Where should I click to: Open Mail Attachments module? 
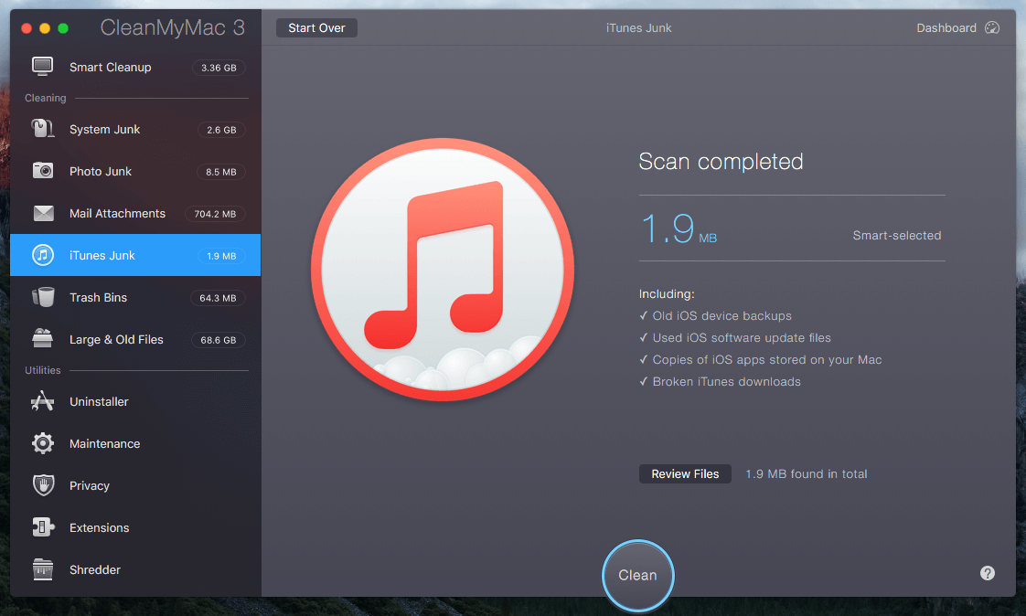[135, 213]
